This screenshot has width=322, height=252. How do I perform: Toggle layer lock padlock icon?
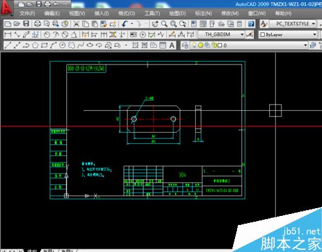(x=214, y=45)
